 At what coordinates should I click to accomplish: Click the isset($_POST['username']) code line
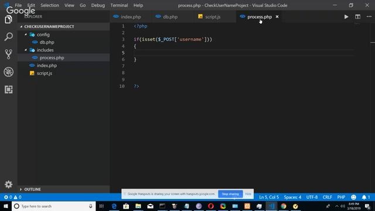click(x=173, y=39)
